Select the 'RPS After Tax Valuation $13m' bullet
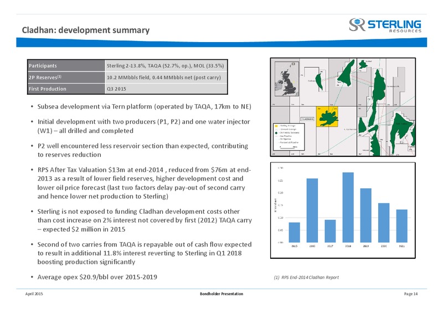Image resolution: width=443 pixels, height=313 pixels. [x=144, y=183]
